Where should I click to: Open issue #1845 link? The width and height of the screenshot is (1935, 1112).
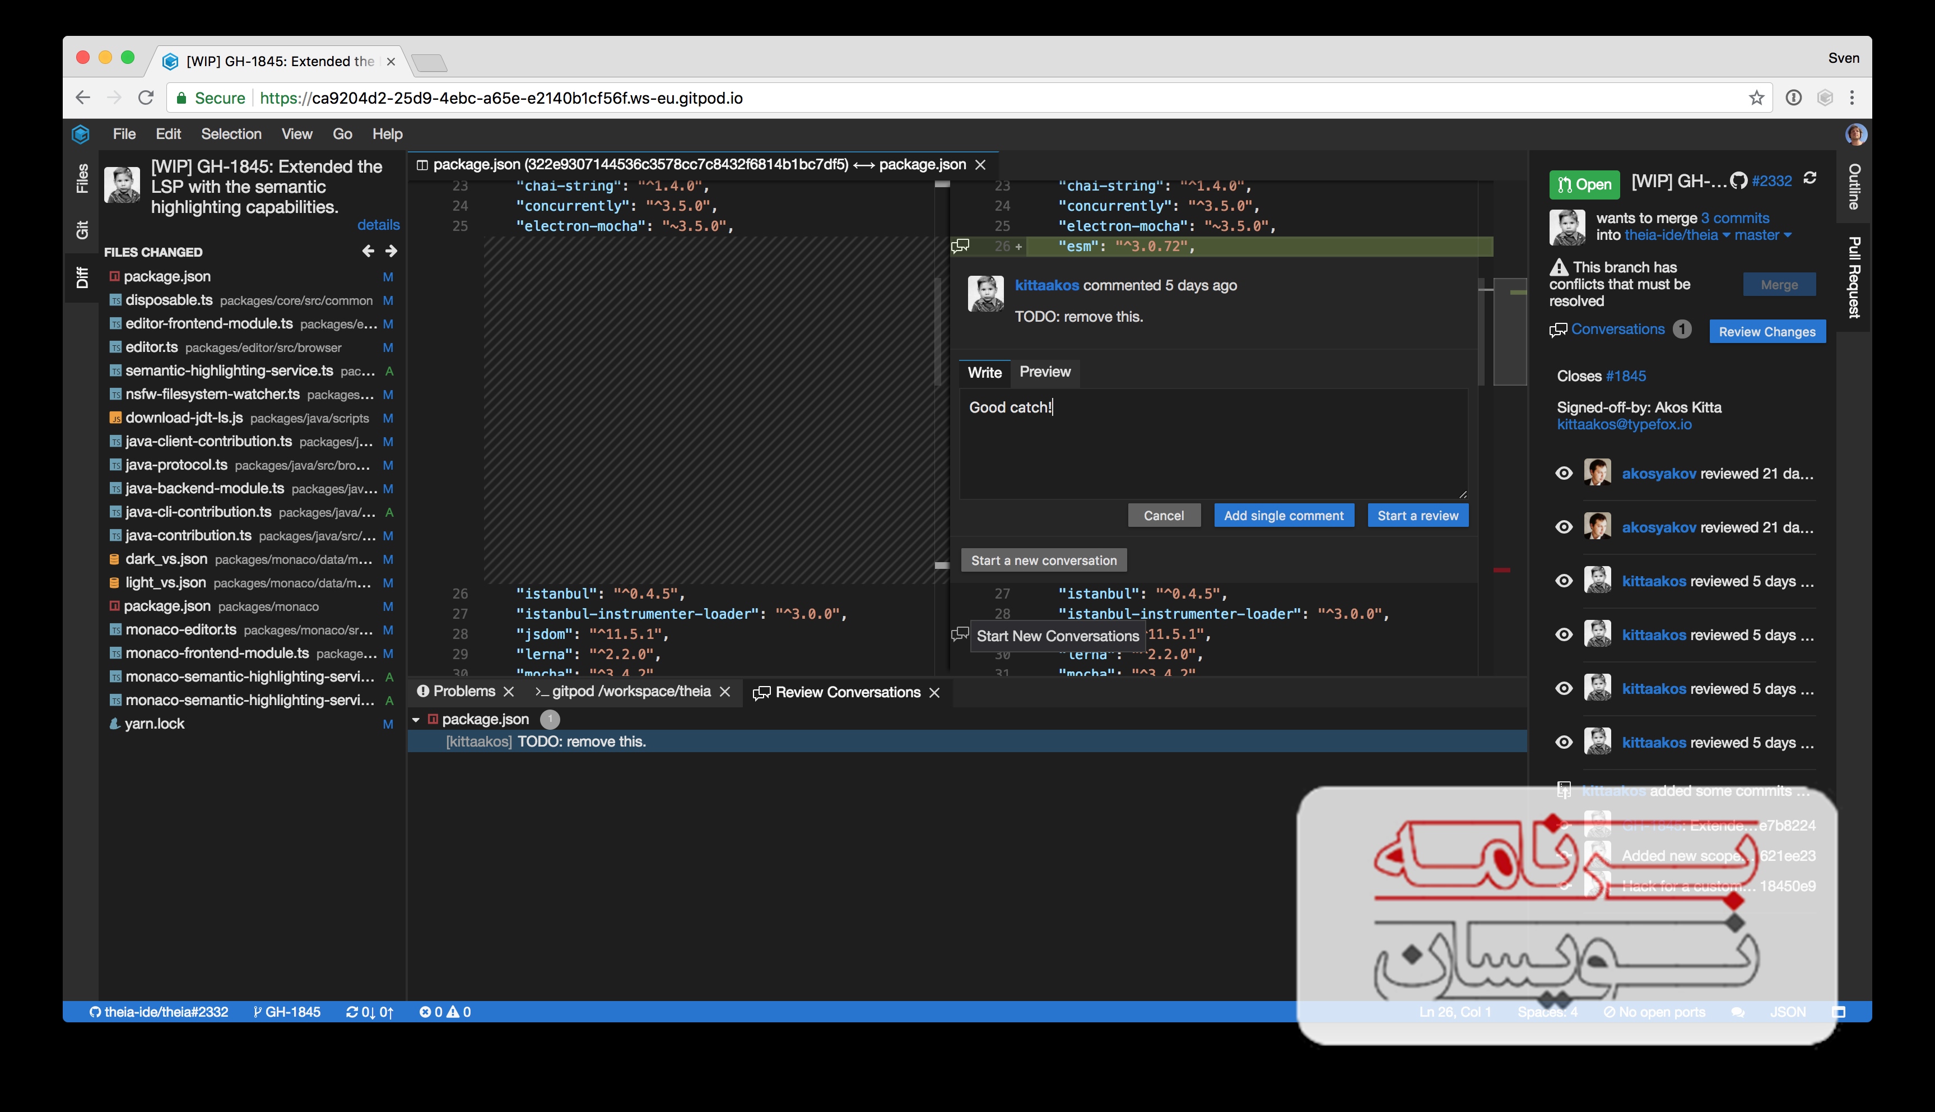pos(1625,376)
